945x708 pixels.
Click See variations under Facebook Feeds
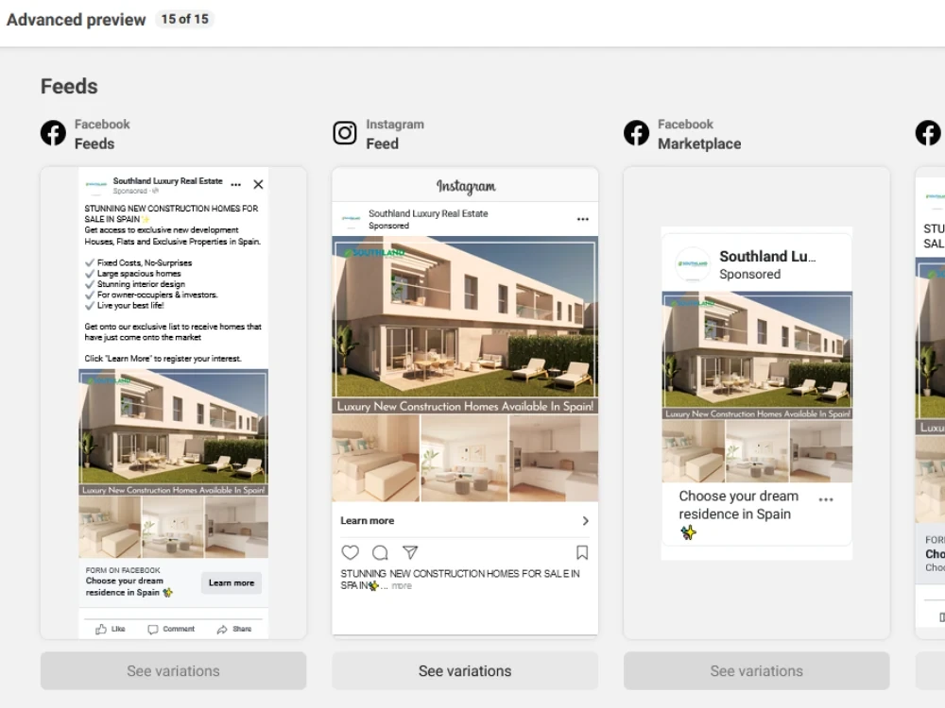click(174, 670)
